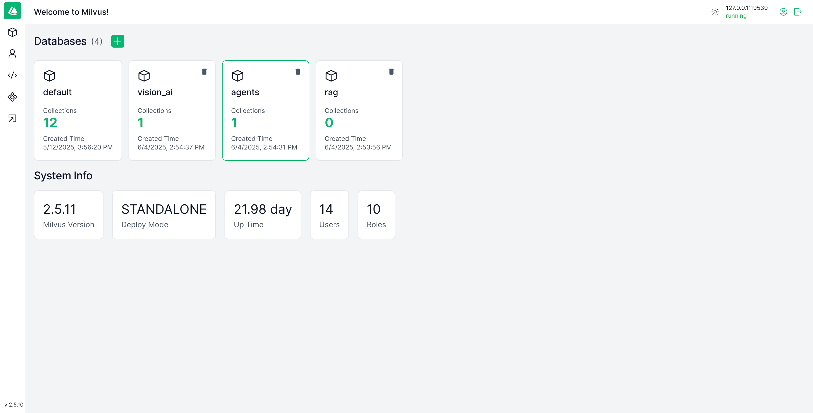
Task: Delete the agents database
Action: tap(298, 71)
